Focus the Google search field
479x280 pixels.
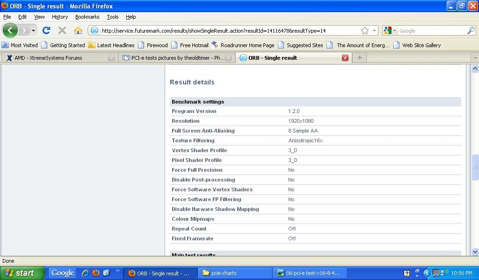coord(432,31)
